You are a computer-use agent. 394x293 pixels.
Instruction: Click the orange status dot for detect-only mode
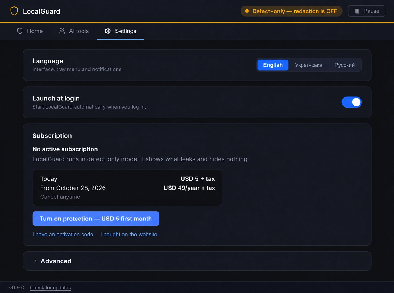click(247, 11)
